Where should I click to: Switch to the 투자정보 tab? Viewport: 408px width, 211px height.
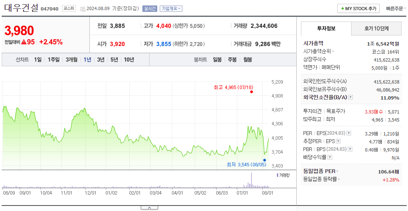click(x=326, y=28)
